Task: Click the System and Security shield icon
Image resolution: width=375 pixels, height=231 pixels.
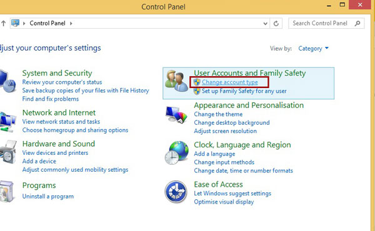Action: (x=8, y=81)
